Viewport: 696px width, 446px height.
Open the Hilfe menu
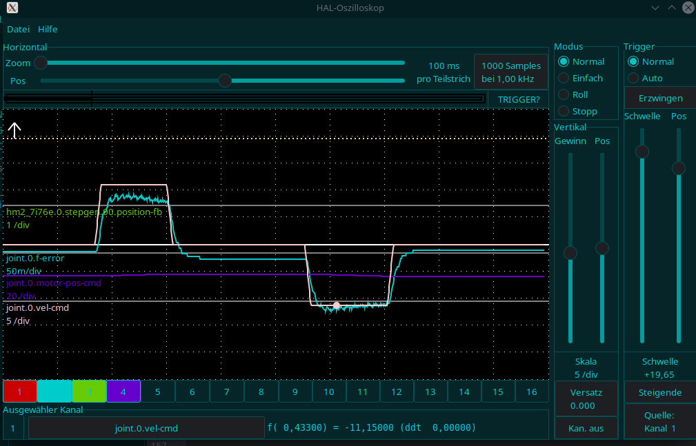(x=48, y=29)
